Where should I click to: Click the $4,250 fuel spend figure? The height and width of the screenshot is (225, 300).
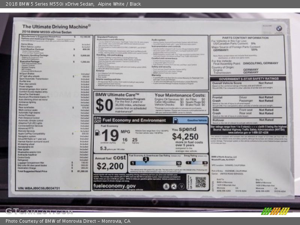(x=185, y=137)
